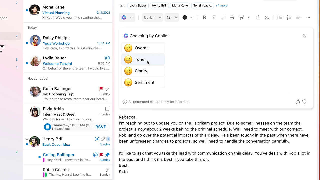320x180 pixels.
Task: Open the text highlight color dropdown
Action: (x=249, y=17)
